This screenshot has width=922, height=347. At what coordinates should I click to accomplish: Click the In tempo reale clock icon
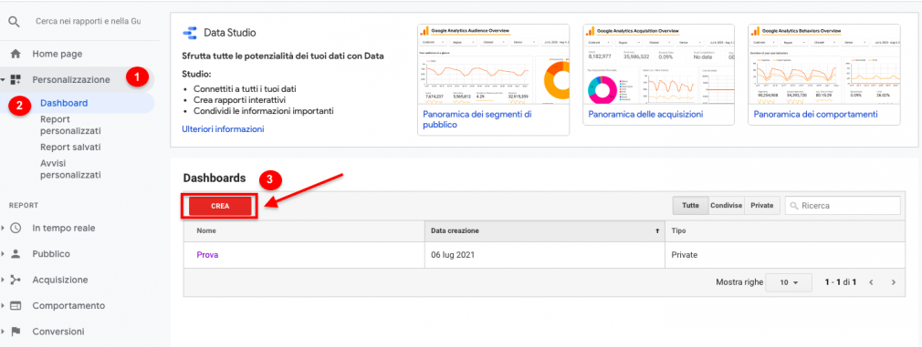pos(16,228)
